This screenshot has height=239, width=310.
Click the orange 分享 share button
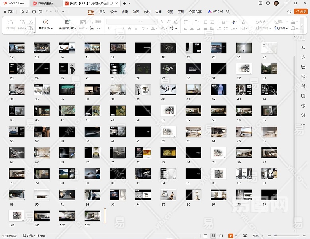(x=301, y=12)
